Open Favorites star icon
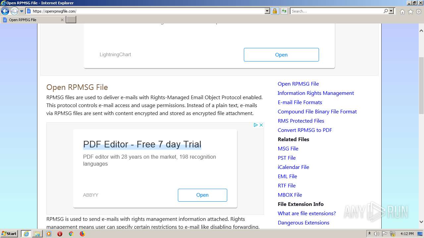This screenshot has height=238, width=424. tap(410, 12)
